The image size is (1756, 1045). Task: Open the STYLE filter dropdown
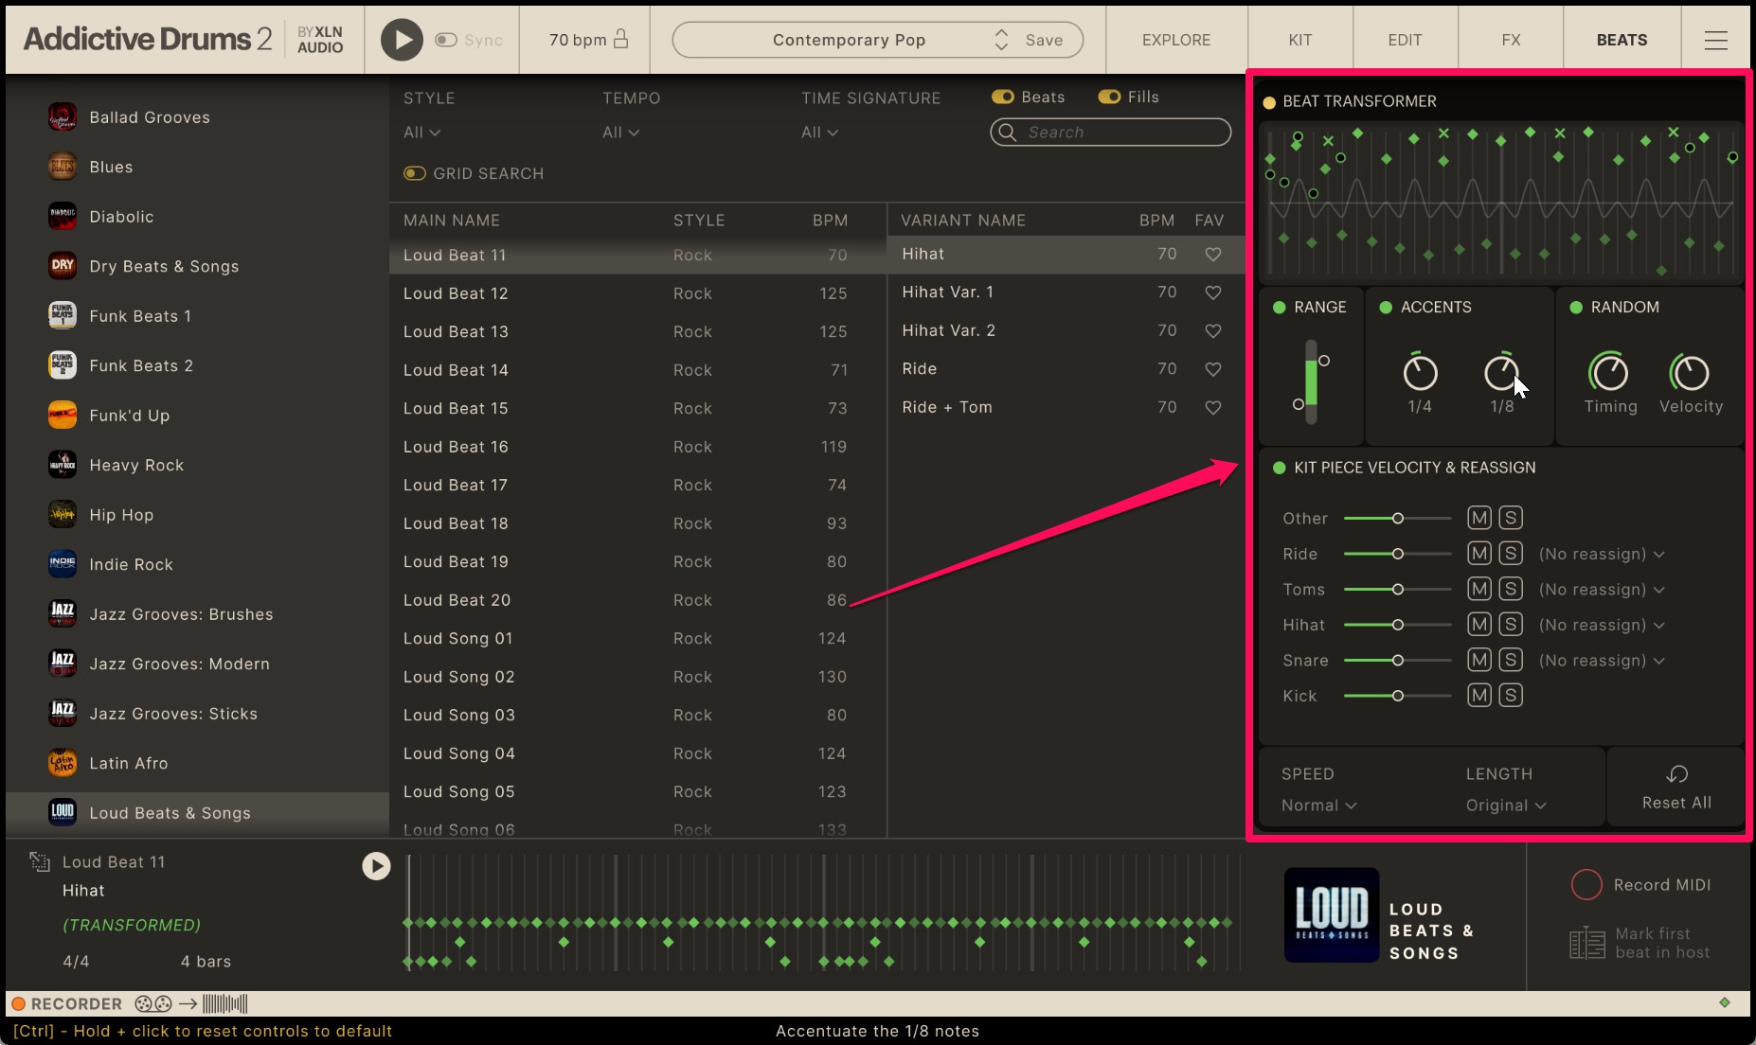[x=422, y=133]
